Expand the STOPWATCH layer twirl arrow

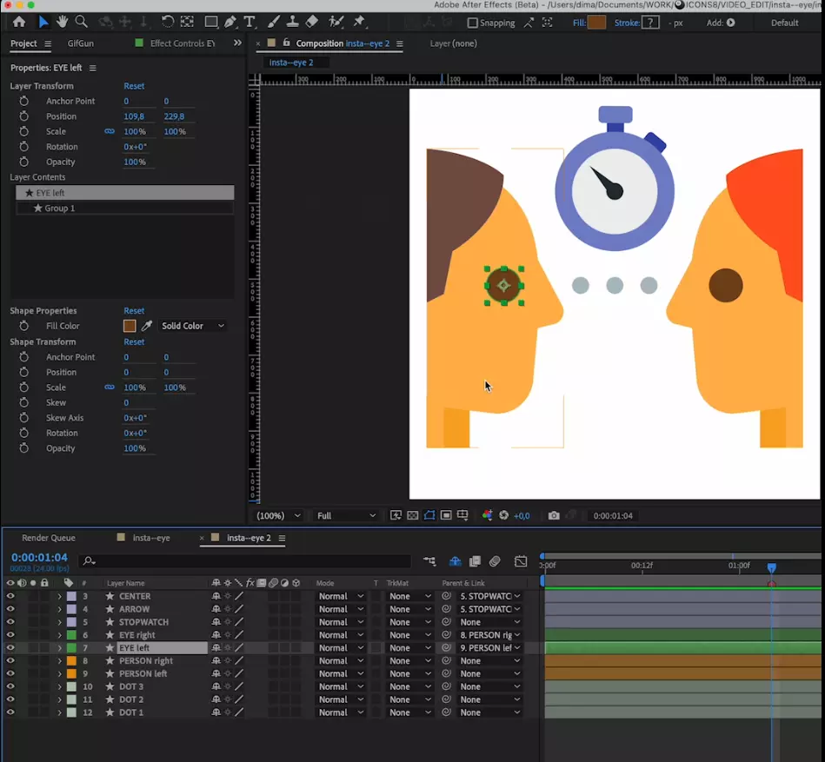pyautogui.click(x=59, y=622)
